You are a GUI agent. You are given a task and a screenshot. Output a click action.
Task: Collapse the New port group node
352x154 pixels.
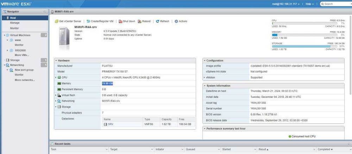7,70
